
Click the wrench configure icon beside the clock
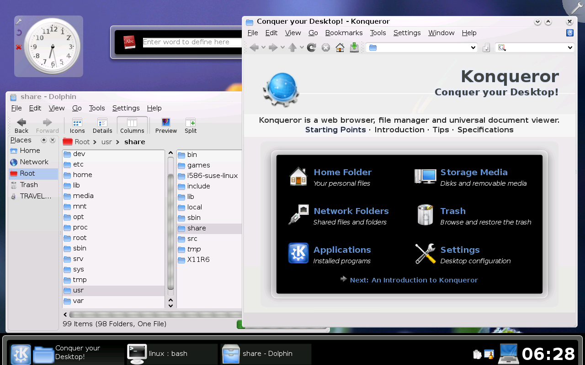19,21
